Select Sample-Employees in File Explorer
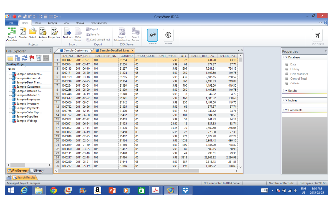This screenshot has width=333, height=208. pyautogui.click(x=28, y=99)
